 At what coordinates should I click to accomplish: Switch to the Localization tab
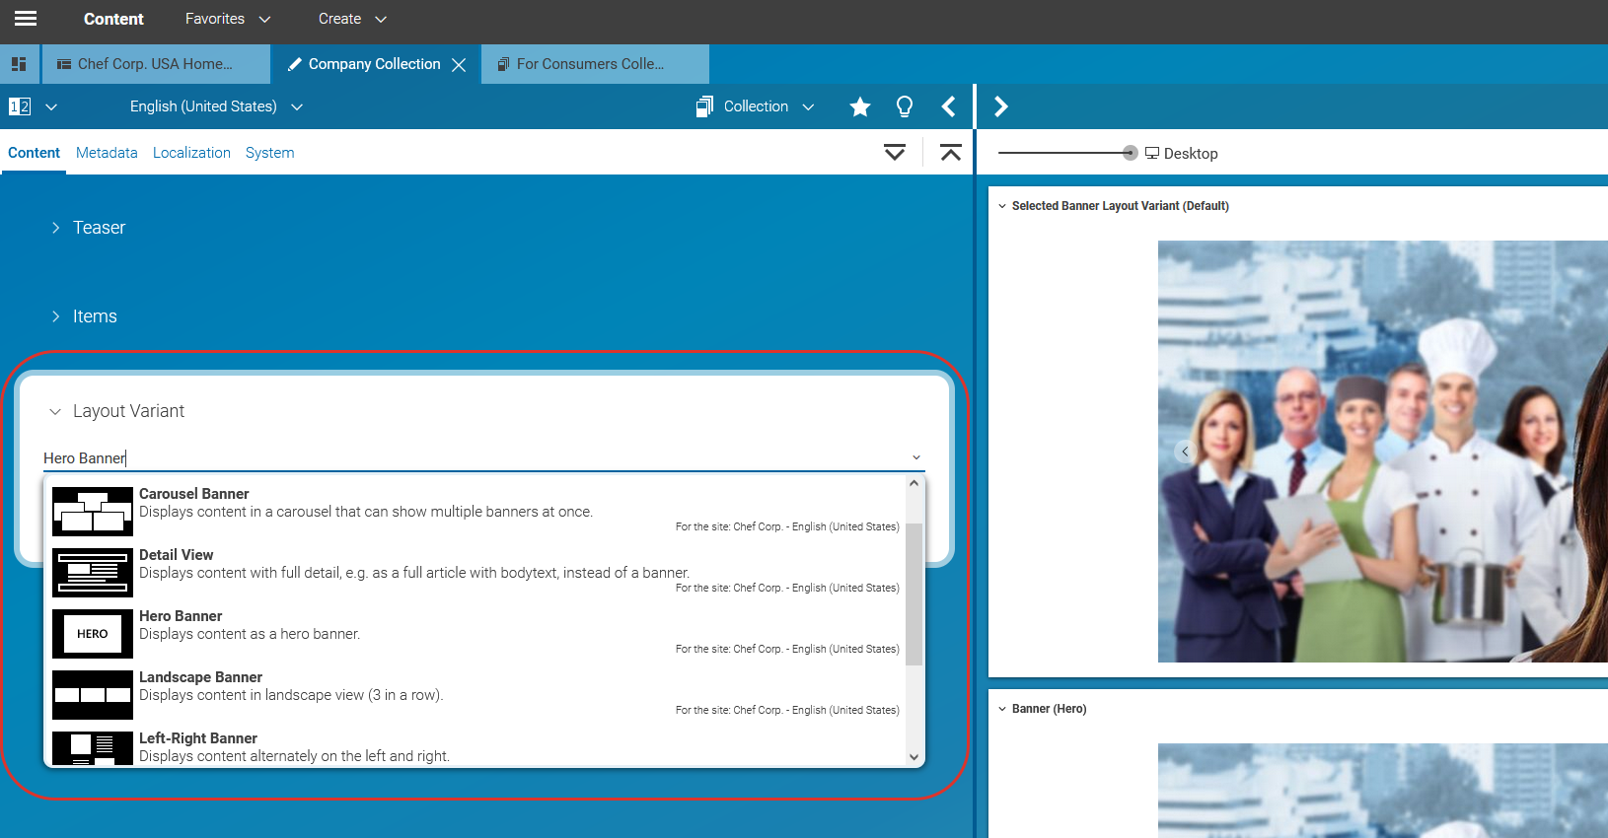pos(191,153)
